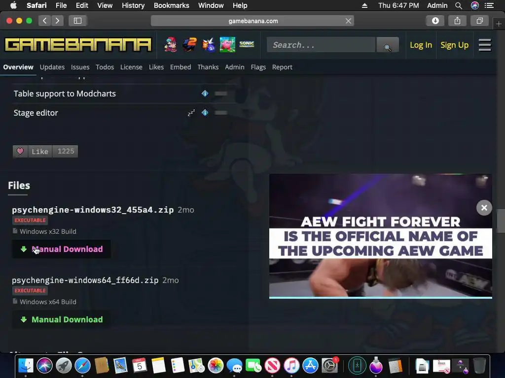This screenshot has width=505, height=378.
Task: Open the Admin tab
Action: point(235,67)
